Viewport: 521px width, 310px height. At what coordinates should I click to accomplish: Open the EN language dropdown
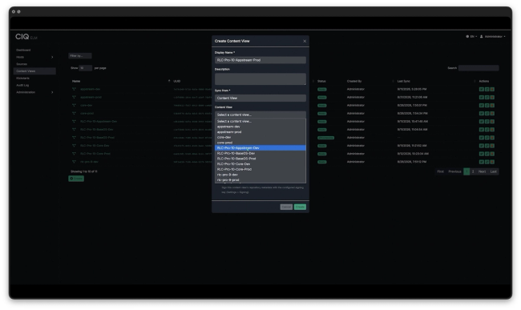click(x=471, y=37)
